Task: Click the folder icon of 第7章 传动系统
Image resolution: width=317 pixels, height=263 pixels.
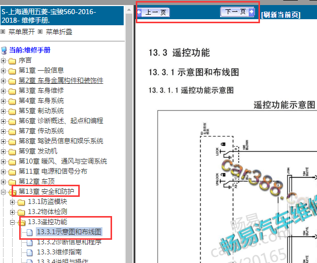Action: pos(12,132)
